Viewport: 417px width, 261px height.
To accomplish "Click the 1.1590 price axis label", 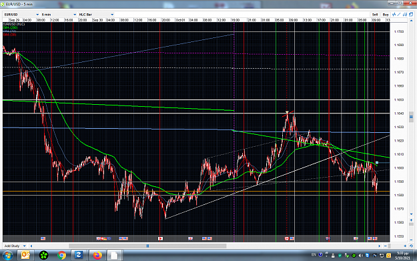I will 399,182.
